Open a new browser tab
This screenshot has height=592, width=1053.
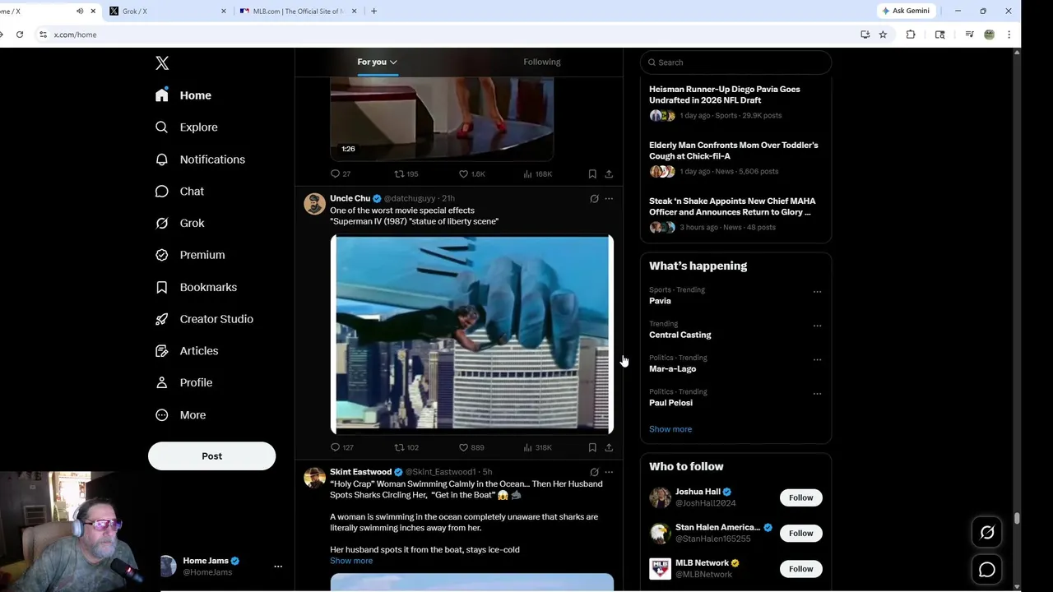tap(373, 12)
